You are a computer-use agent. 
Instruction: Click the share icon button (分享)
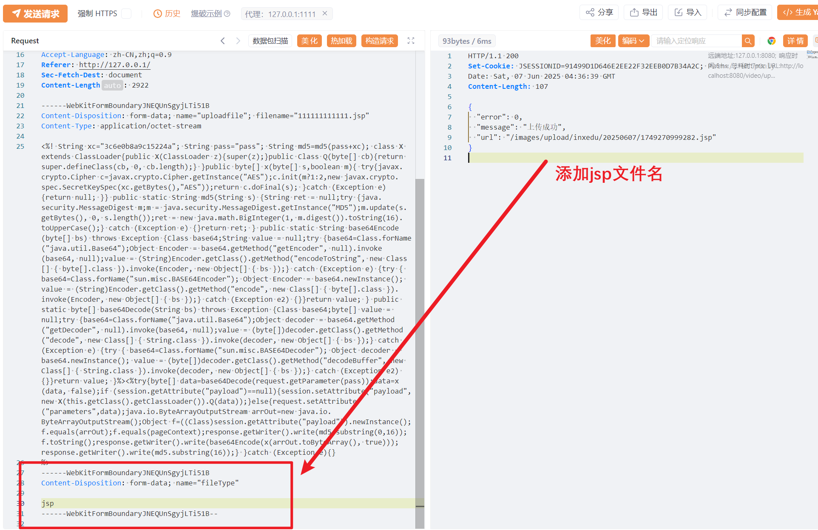tap(599, 12)
